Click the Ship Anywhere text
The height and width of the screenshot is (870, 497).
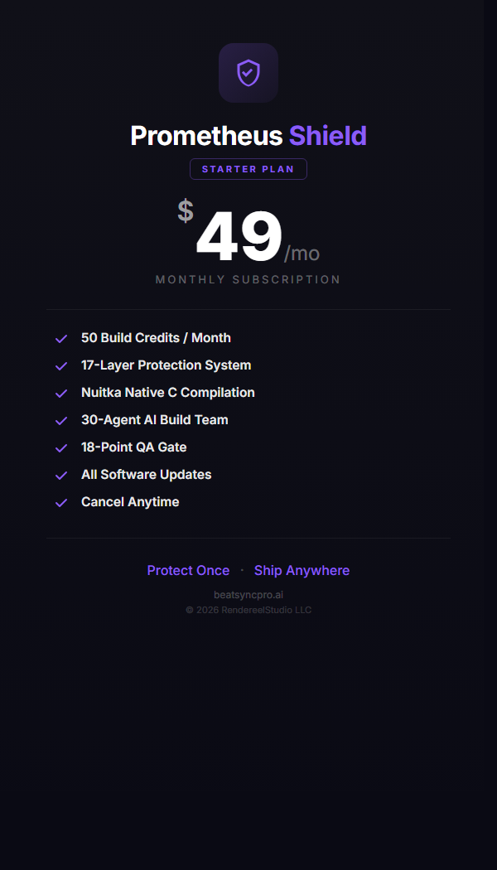point(302,570)
